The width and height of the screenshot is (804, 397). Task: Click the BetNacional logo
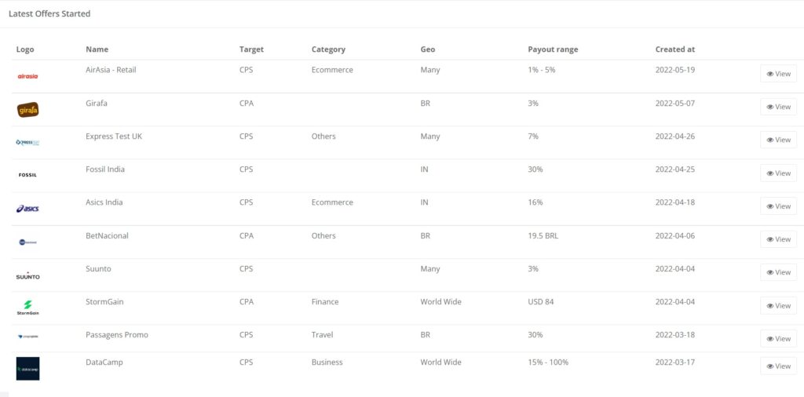click(27, 242)
